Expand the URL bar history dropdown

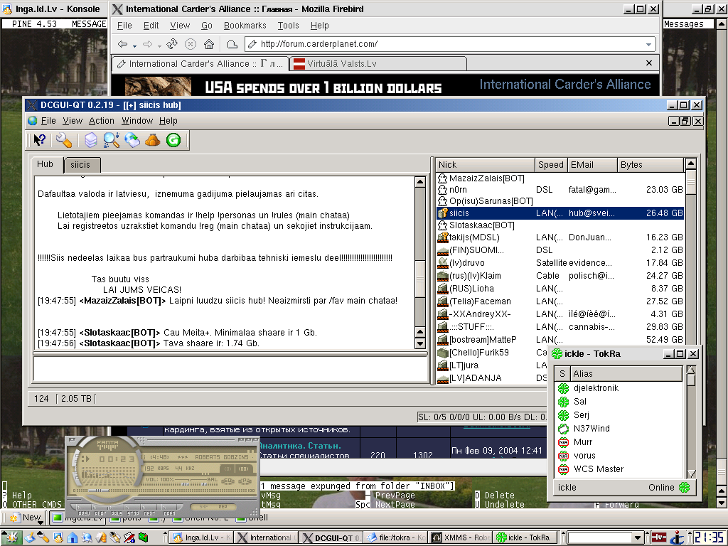648,45
